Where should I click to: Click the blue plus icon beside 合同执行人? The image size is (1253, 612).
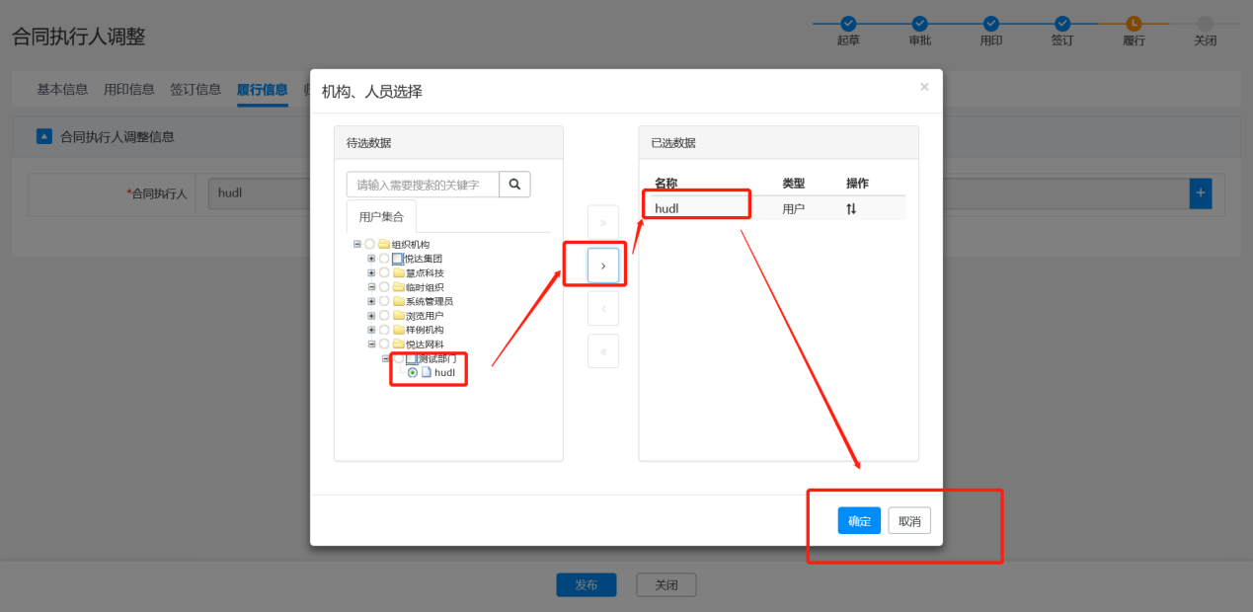[x=1201, y=193]
